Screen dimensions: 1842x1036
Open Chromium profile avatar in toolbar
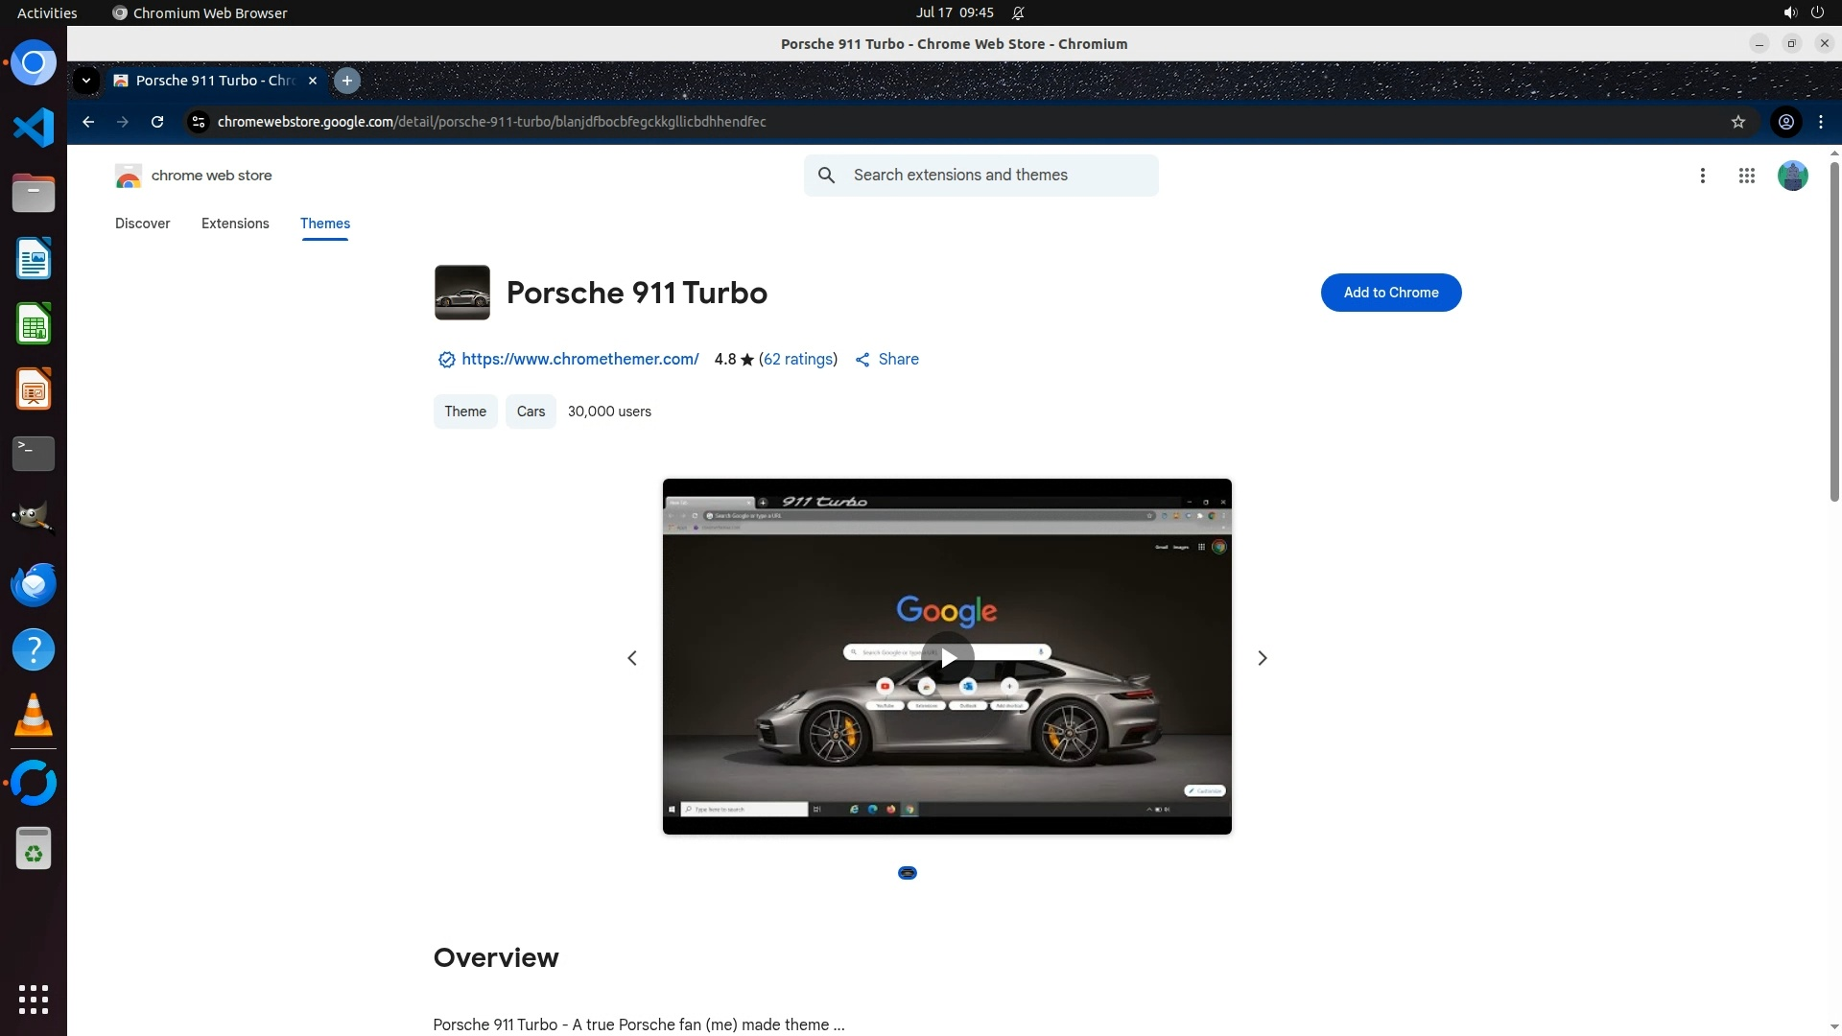(1785, 122)
